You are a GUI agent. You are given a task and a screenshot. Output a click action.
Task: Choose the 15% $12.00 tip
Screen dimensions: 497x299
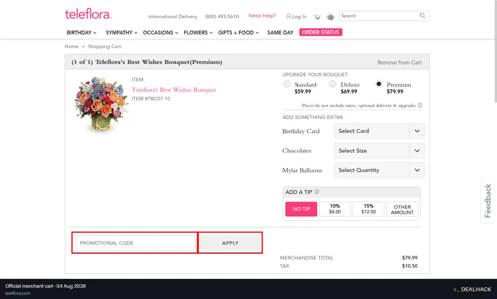click(x=369, y=209)
